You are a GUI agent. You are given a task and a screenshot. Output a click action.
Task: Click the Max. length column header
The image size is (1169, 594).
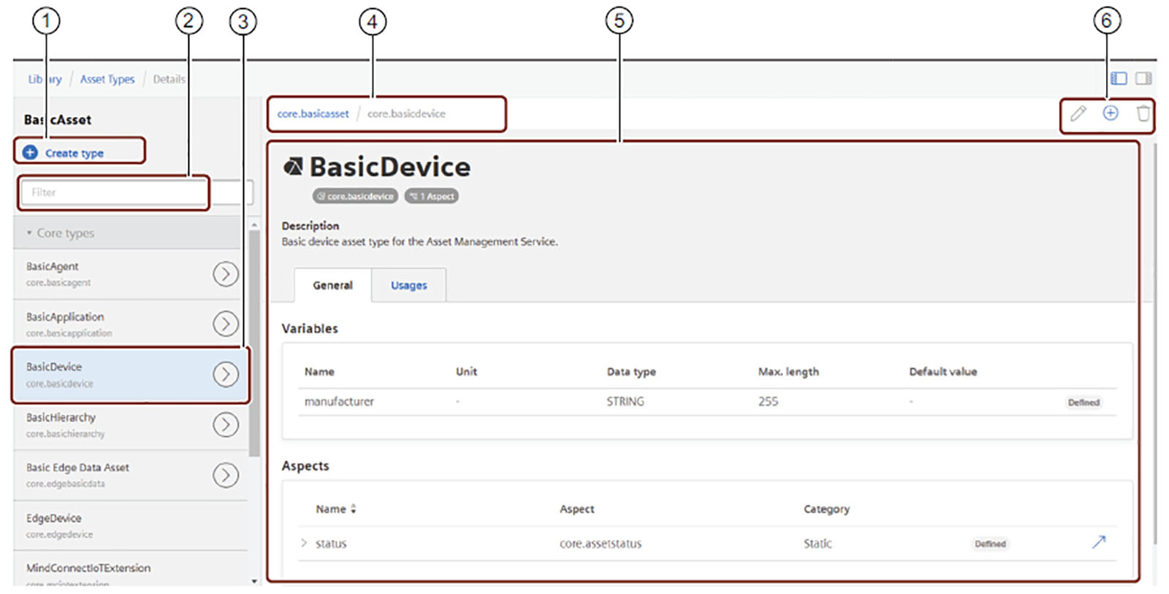pos(788,372)
